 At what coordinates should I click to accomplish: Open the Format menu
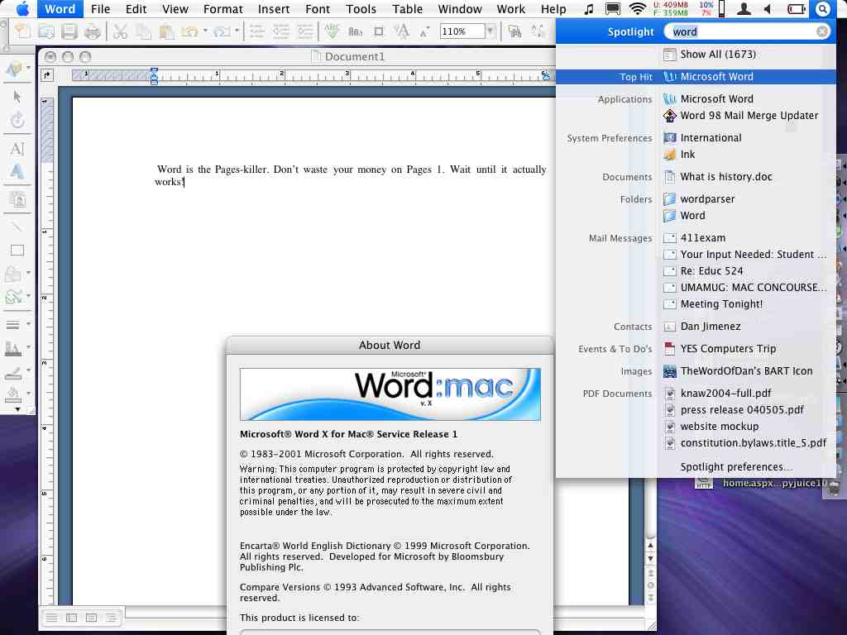[x=223, y=9]
